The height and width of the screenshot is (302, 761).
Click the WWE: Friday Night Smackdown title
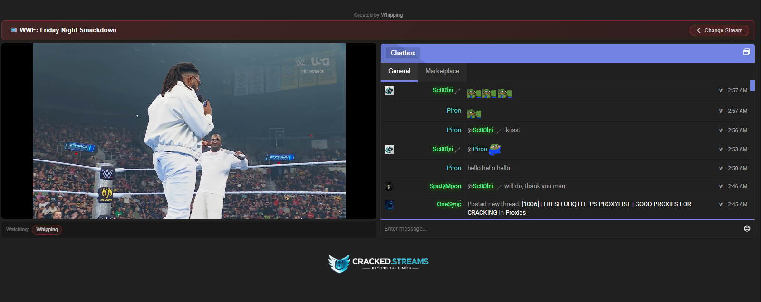(68, 30)
